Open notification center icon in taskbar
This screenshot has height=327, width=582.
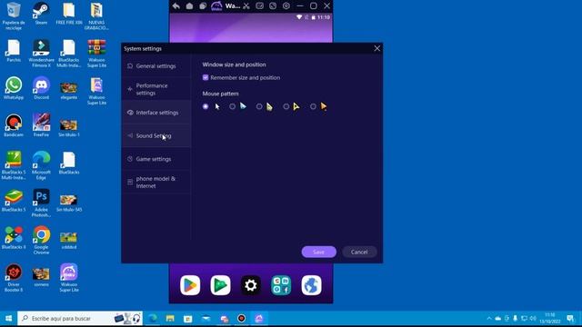tap(571, 319)
